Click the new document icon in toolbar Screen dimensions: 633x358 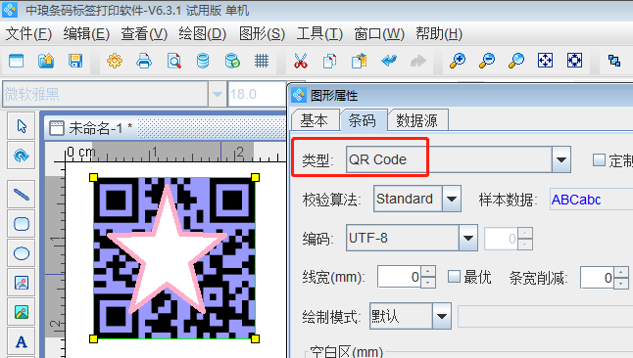[16, 62]
